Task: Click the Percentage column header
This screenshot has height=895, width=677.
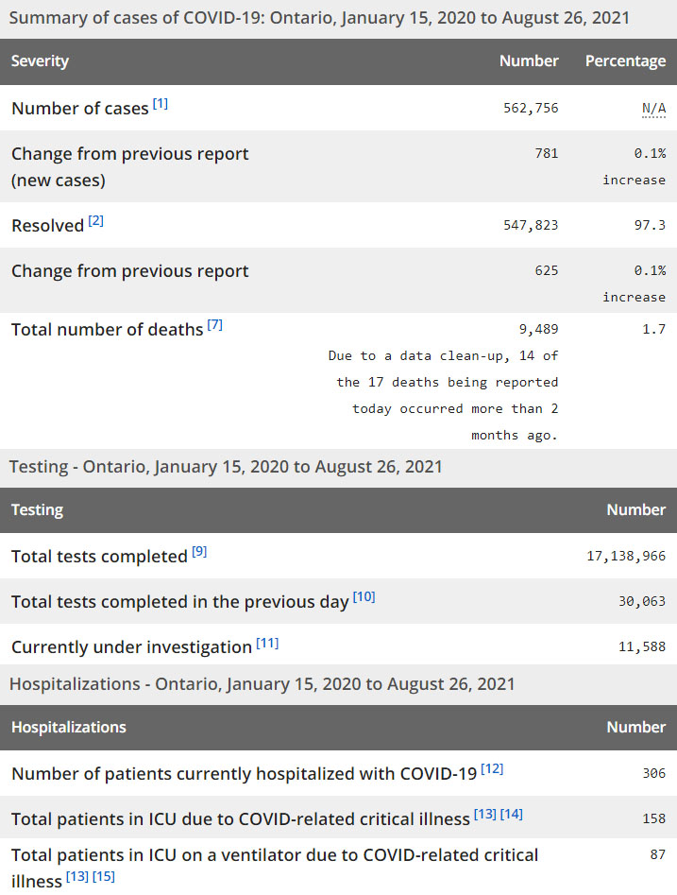Action: (625, 61)
